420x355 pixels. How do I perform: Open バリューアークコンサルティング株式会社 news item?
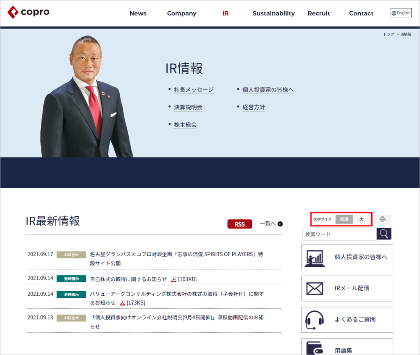[x=177, y=298]
